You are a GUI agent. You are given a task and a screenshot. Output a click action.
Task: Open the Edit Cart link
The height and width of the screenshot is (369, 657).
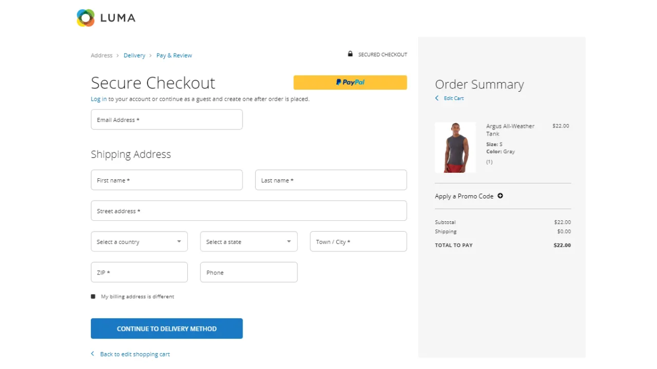point(454,98)
